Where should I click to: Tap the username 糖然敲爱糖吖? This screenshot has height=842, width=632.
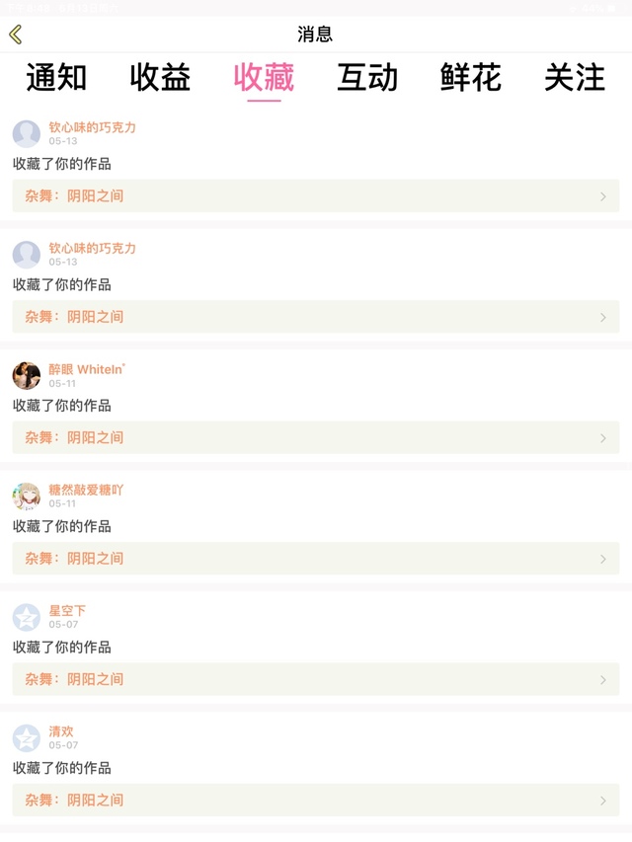[x=87, y=490]
